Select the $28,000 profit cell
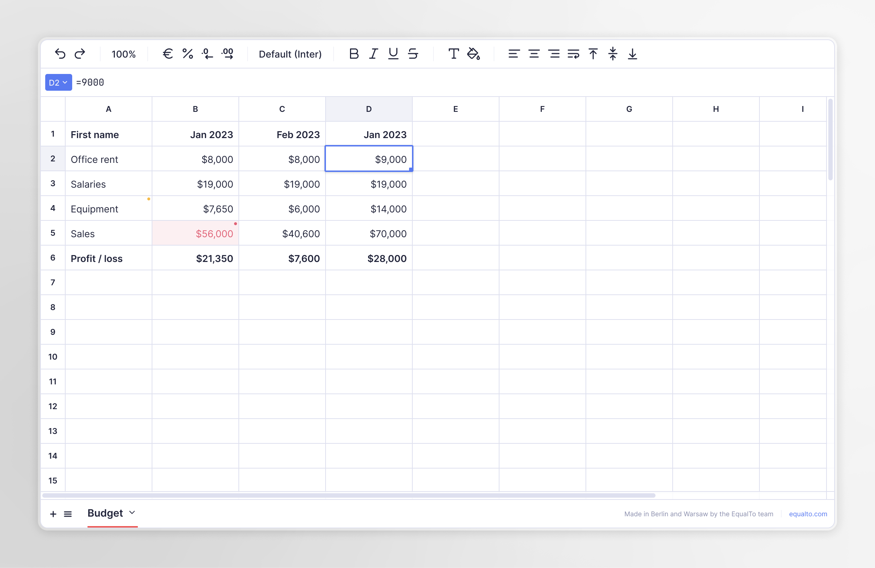 (x=369, y=258)
